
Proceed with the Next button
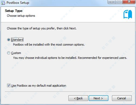coord(98,98)
